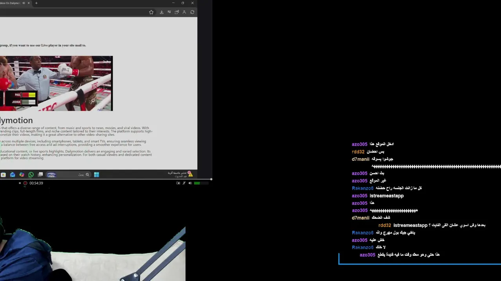Adjust the green volume level bar
This screenshot has width=501, height=281.
(x=202, y=183)
